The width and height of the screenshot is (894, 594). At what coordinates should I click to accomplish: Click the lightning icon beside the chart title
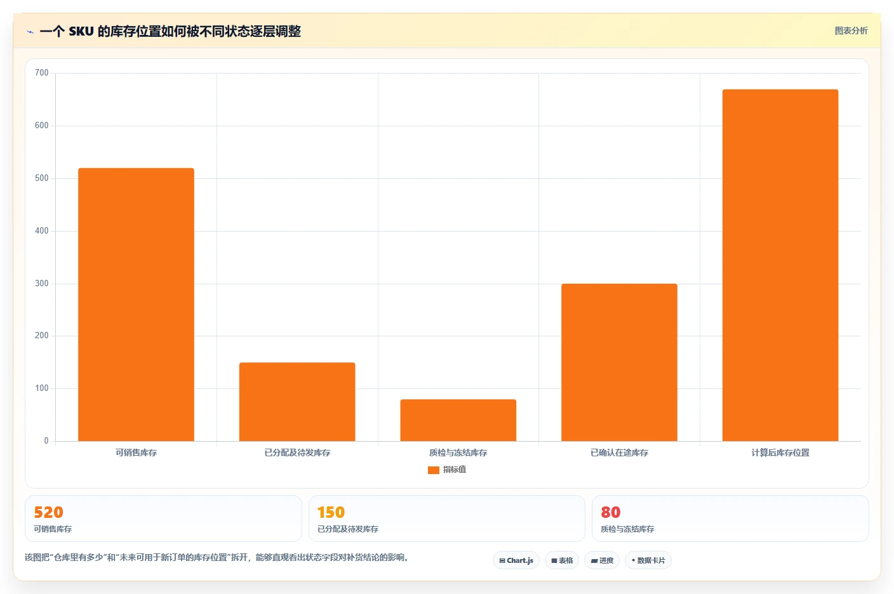[x=30, y=32]
